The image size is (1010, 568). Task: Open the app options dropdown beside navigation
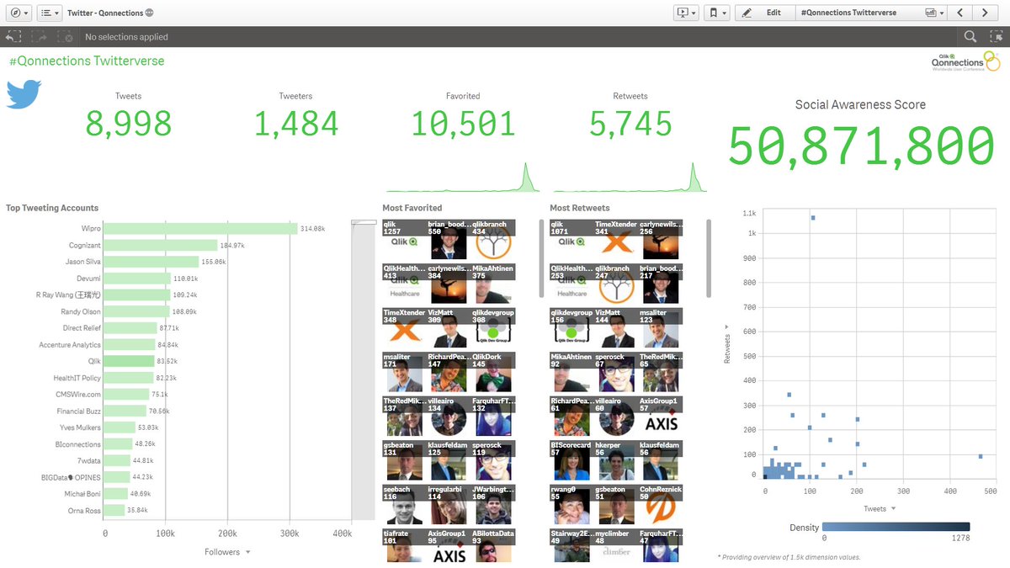tap(26, 12)
